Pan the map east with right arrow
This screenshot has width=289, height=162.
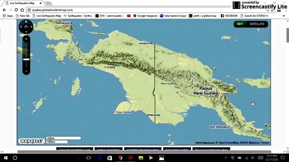(31, 27)
